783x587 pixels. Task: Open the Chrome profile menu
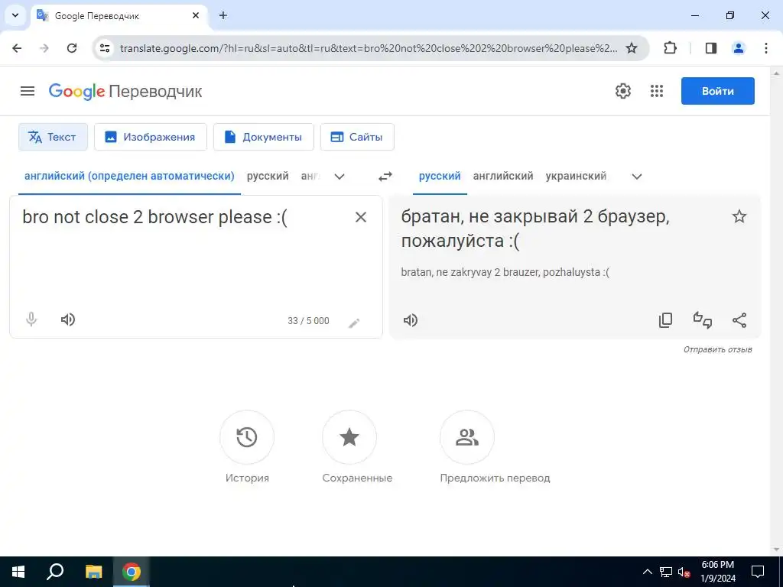(x=739, y=48)
